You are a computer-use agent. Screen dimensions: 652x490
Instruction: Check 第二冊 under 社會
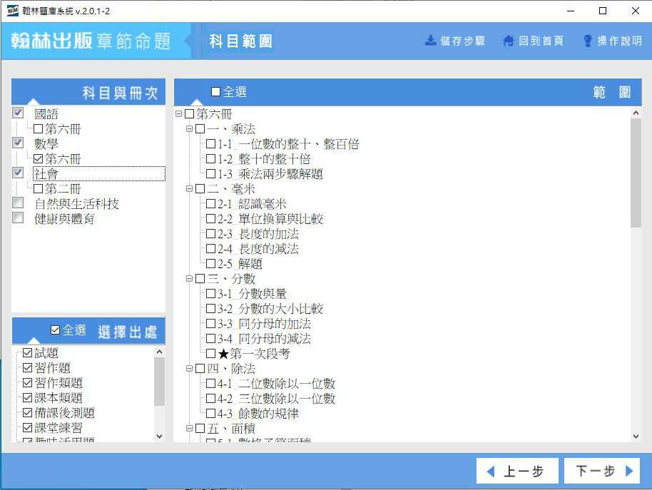click(x=39, y=189)
